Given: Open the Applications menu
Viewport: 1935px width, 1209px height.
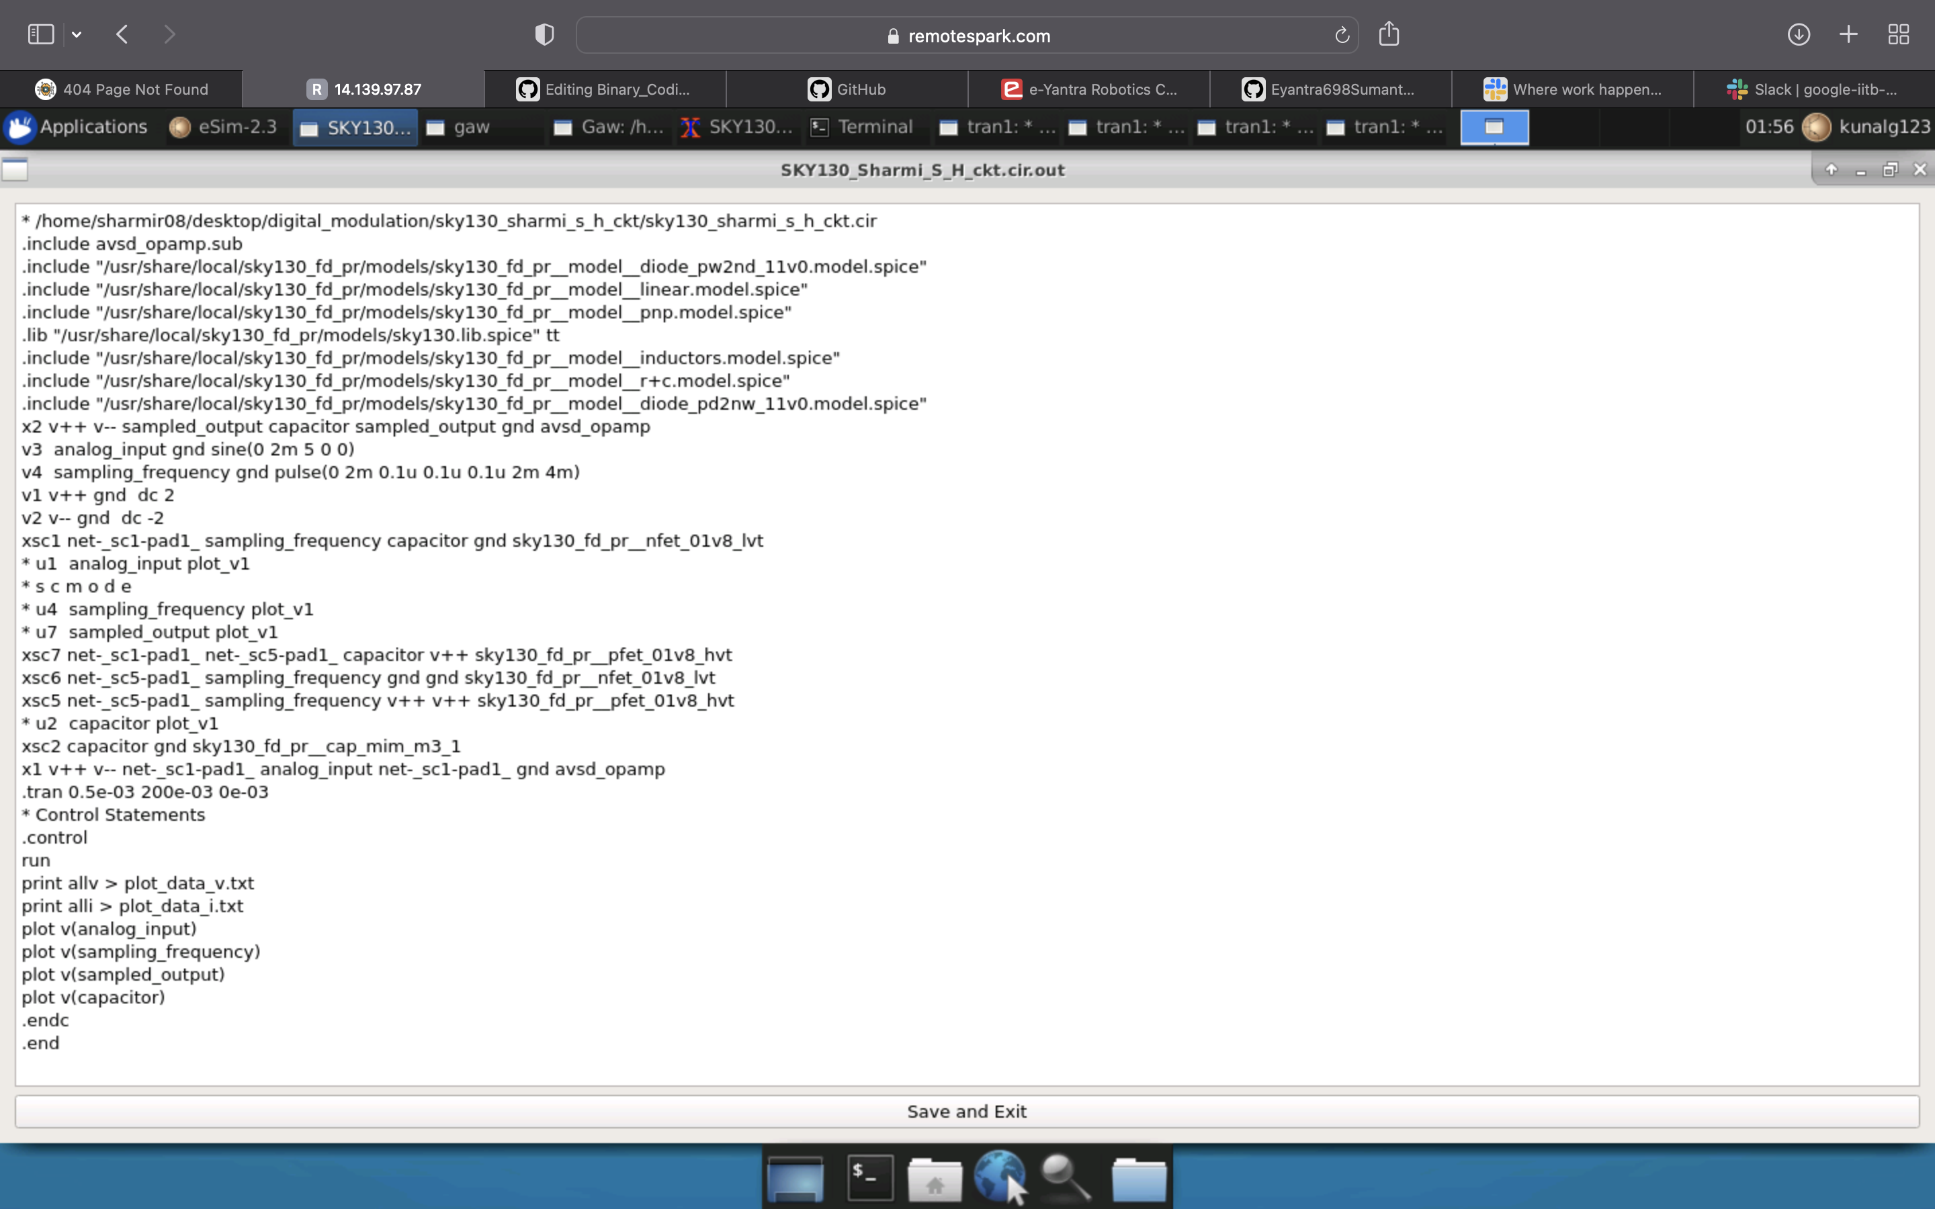Looking at the screenshot, I should click(x=77, y=126).
